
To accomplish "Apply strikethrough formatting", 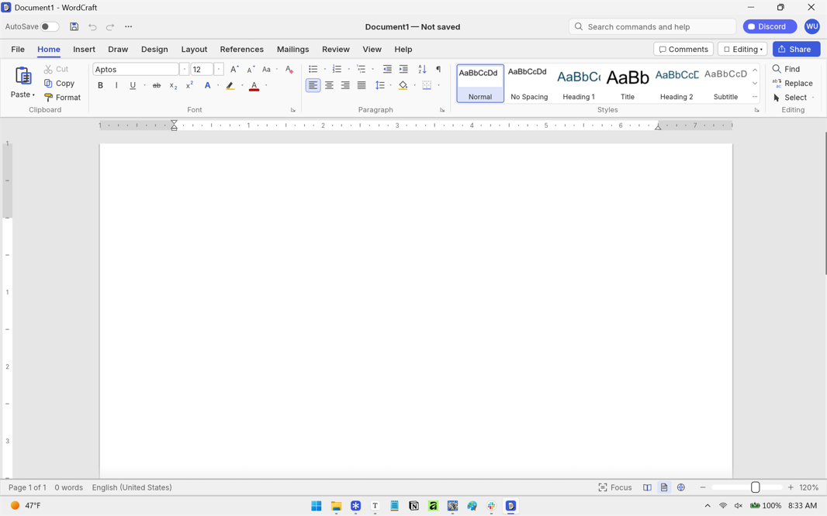I will point(157,85).
